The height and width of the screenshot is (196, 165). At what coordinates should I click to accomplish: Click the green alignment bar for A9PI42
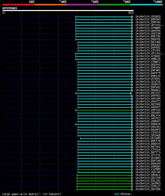(x=104, y=110)
